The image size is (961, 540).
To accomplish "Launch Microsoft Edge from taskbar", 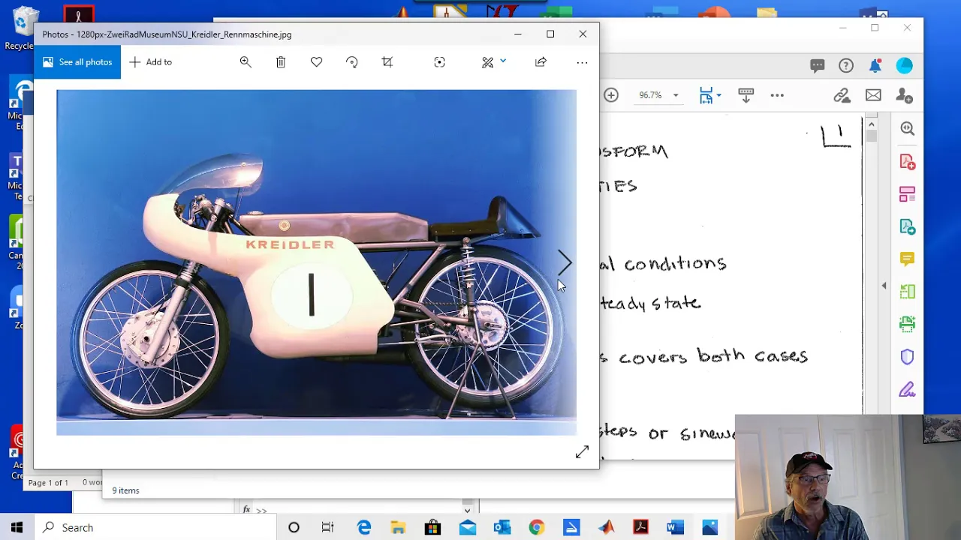I will tap(363, 527).
